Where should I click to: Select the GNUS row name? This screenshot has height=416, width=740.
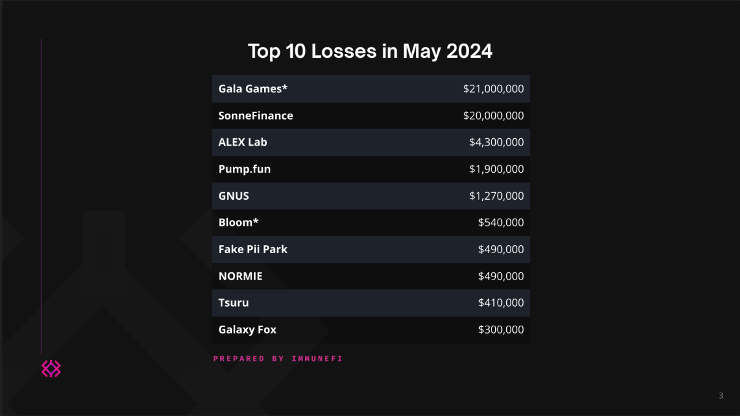point(234,196)
